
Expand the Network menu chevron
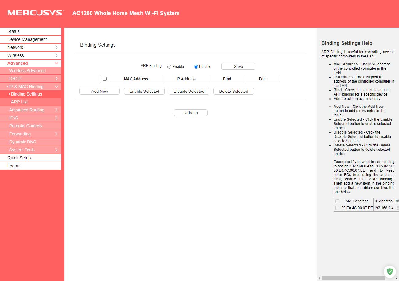click(x=57, y=47)
